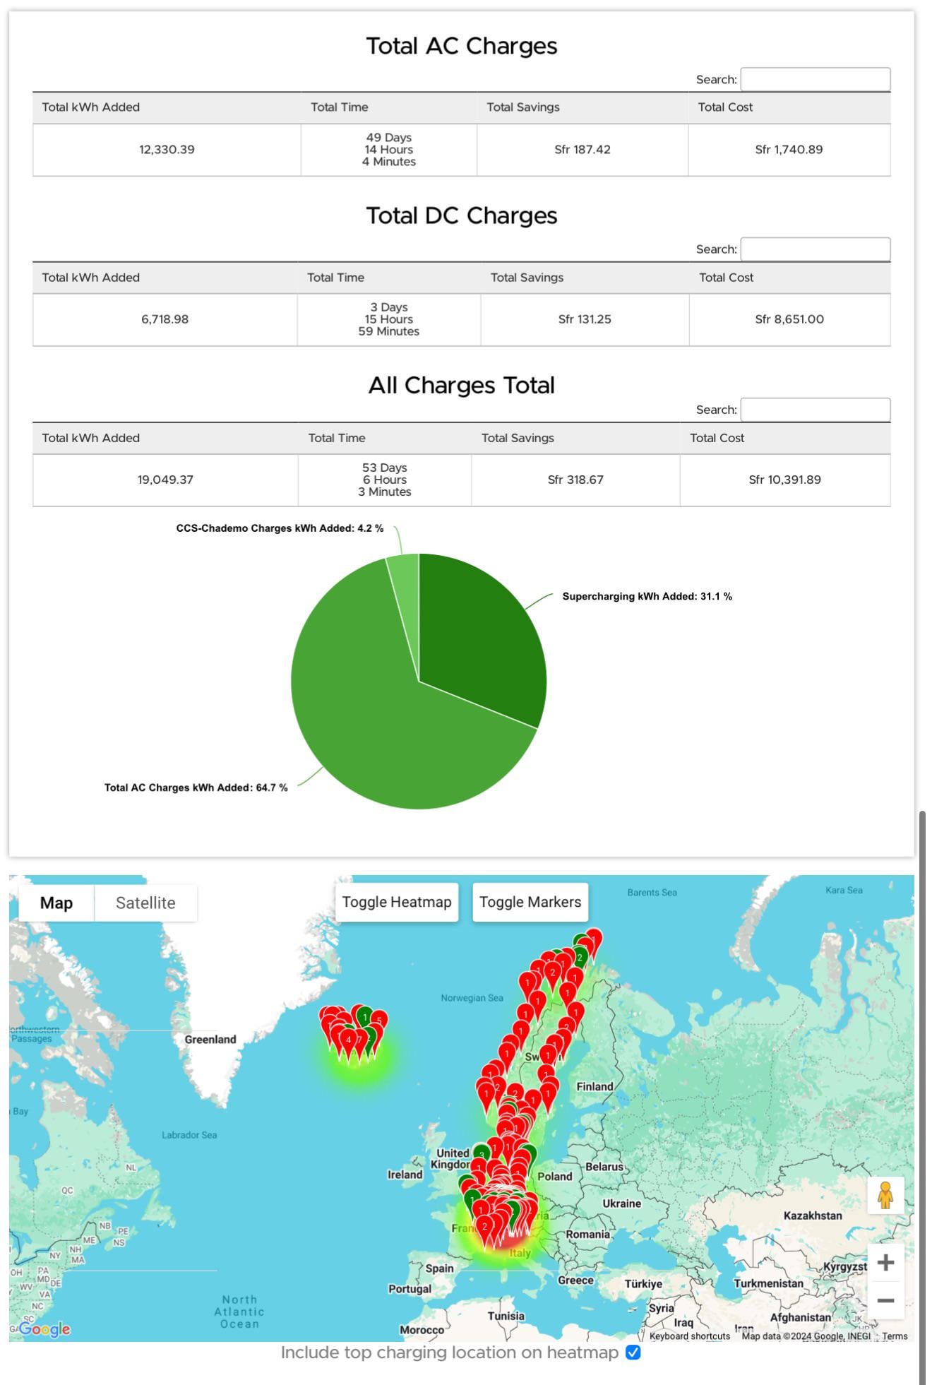
Task: Switch map to Satellite view
Action: pos(145,903)
